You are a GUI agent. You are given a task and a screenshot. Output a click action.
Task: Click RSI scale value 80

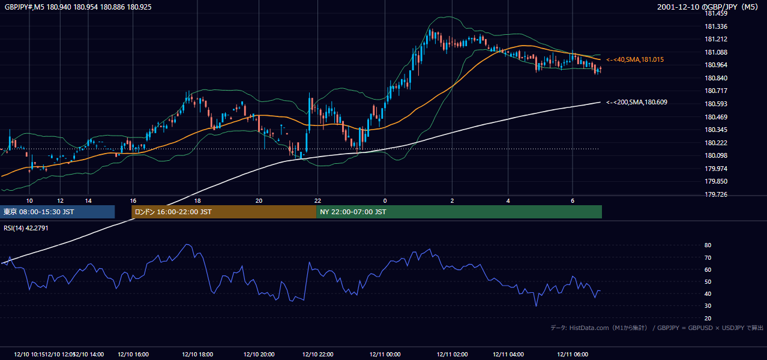coord(708,245)
